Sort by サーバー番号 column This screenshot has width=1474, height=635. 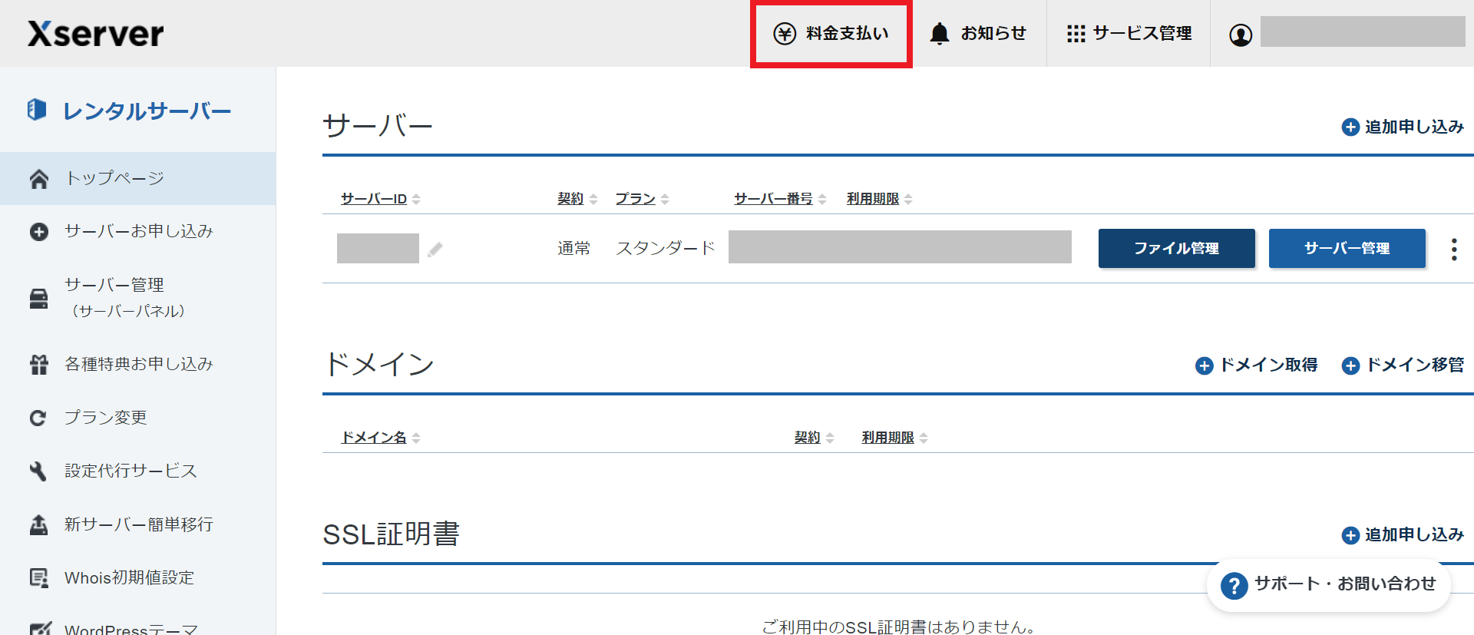(780, 199)
